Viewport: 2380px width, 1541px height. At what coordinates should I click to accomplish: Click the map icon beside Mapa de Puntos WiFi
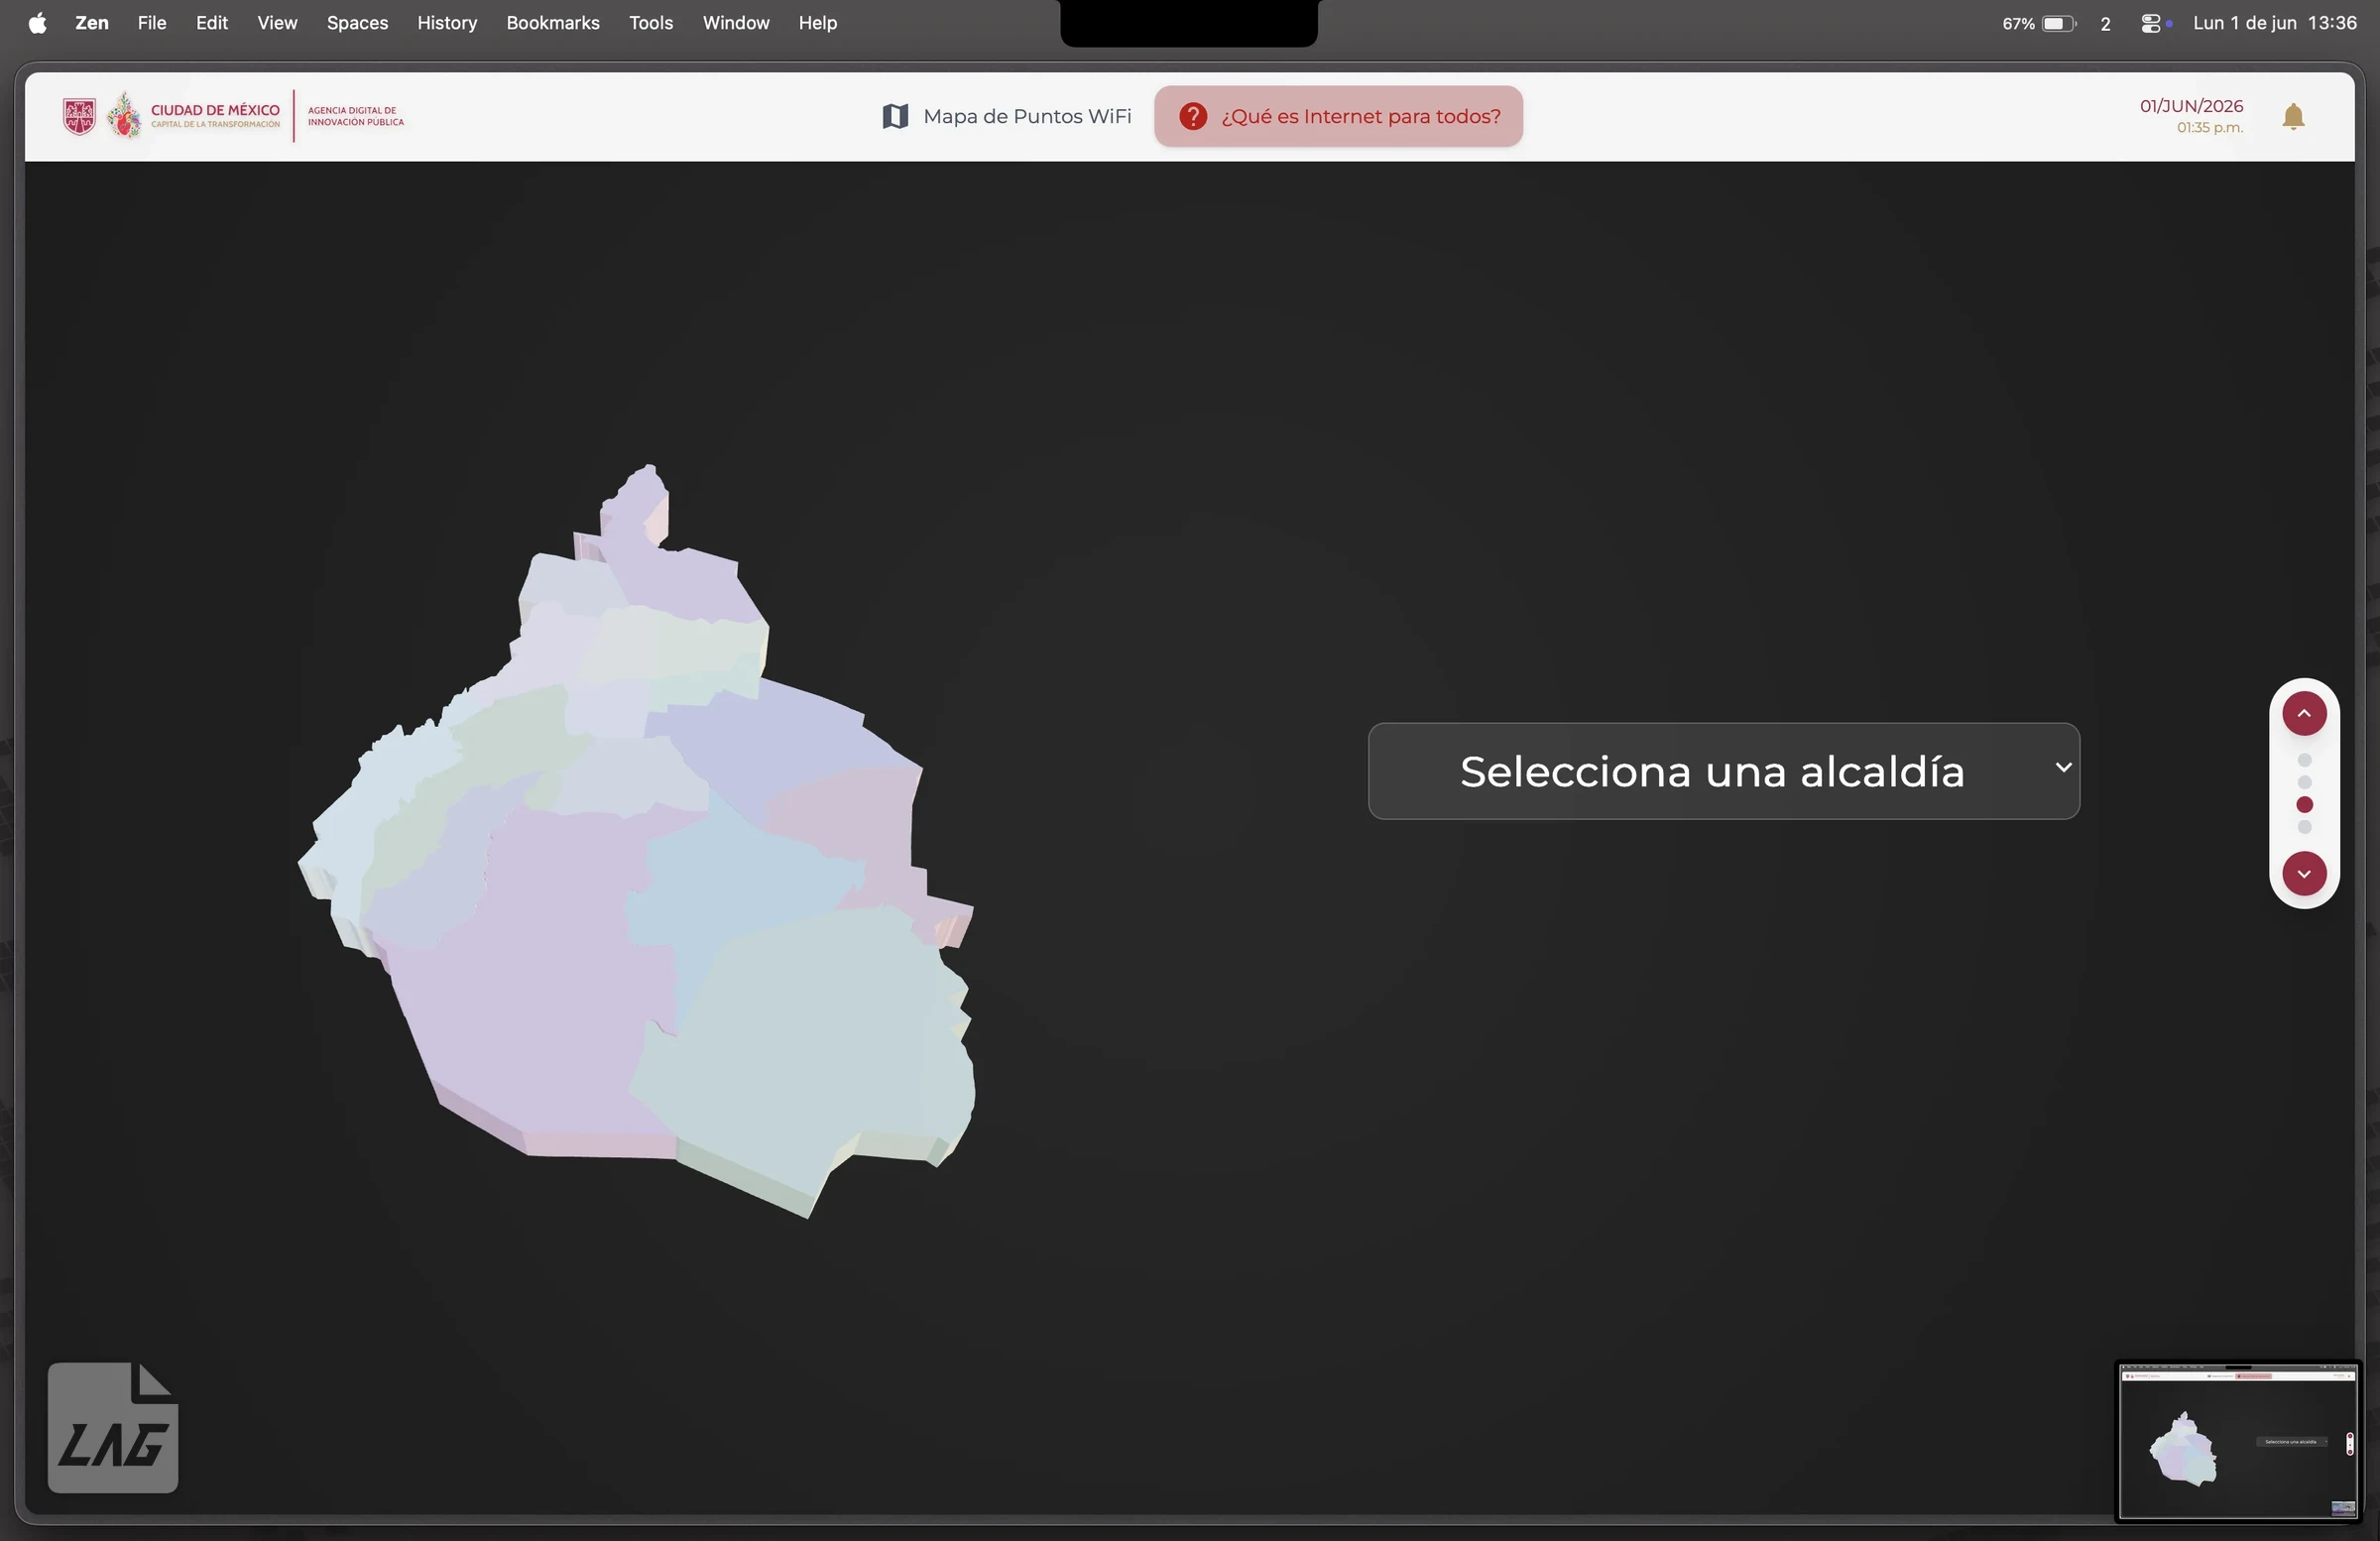click(895, 117)
